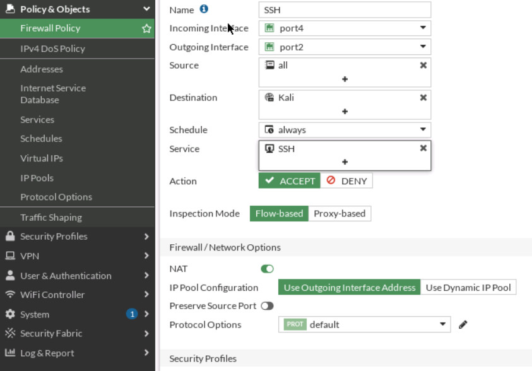The width and height of the screenshot is (532, 371).
Task: Click the port4 interface icon
Action: [x=268, y=28]
